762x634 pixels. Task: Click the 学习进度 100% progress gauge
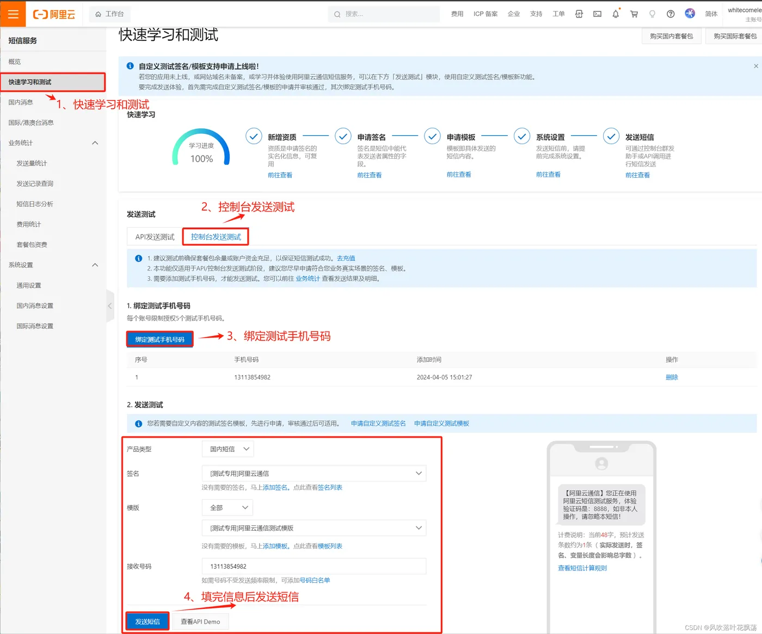point(201,148)
